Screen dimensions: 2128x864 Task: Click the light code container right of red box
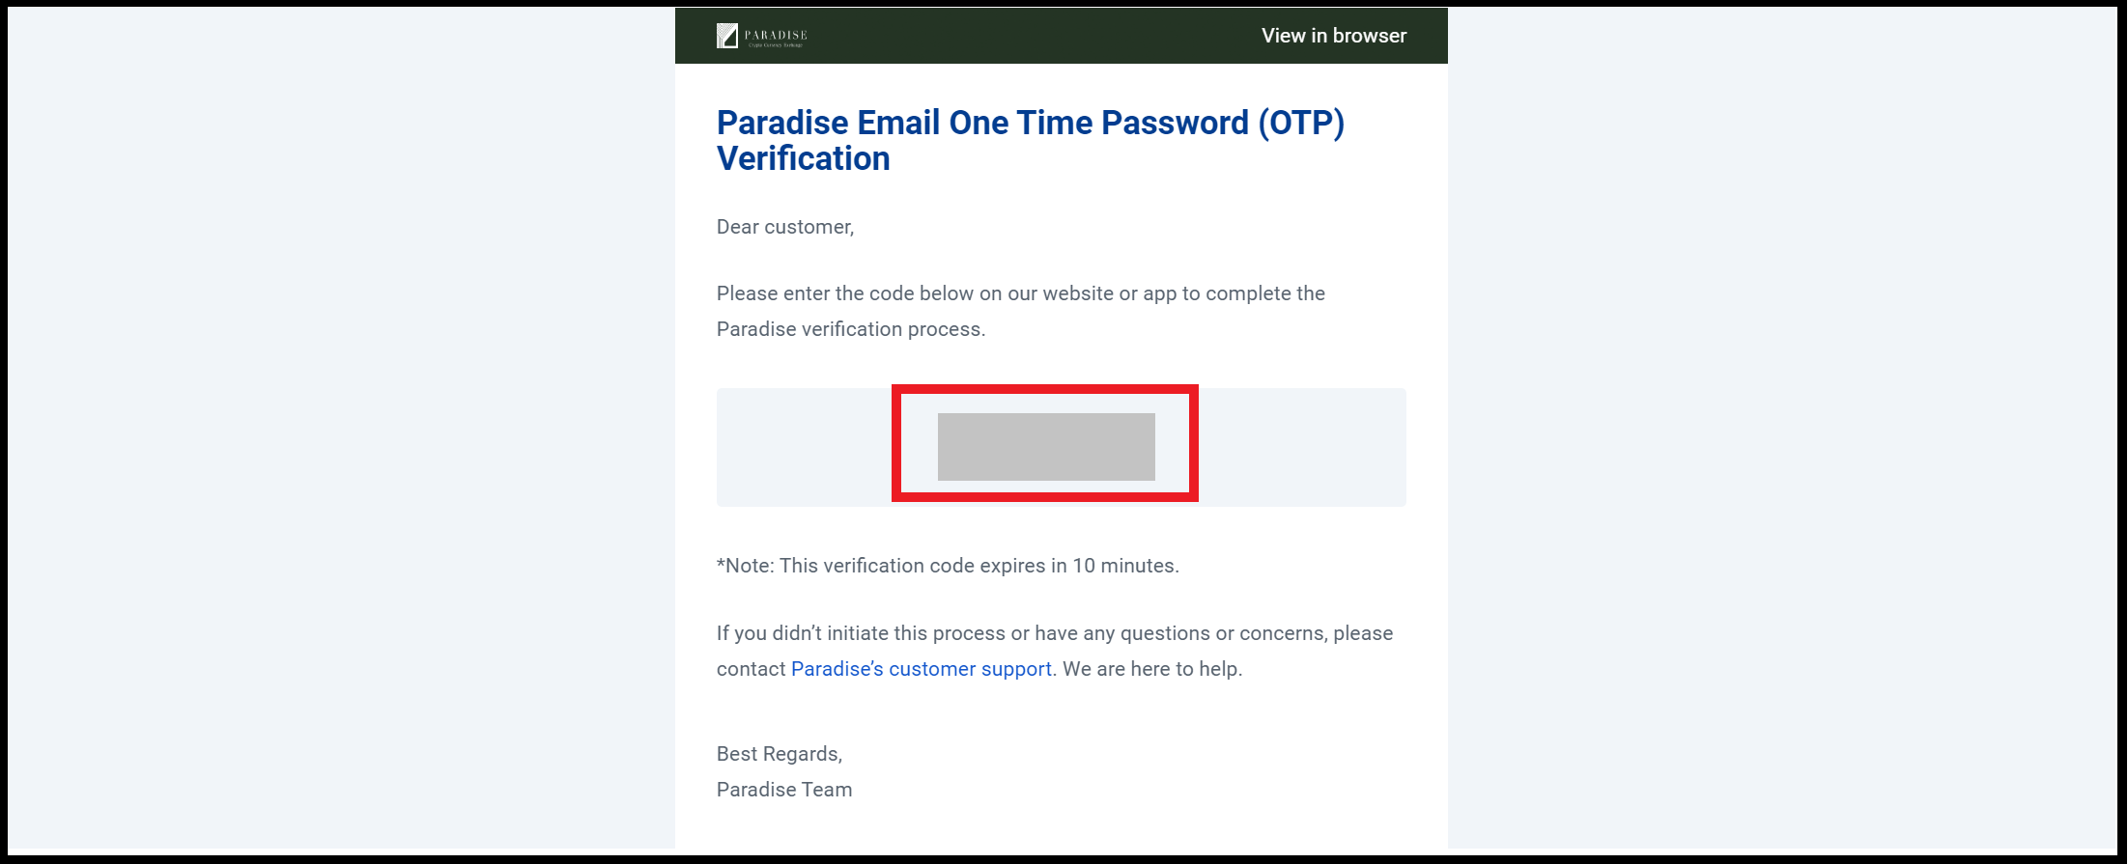1302,447
